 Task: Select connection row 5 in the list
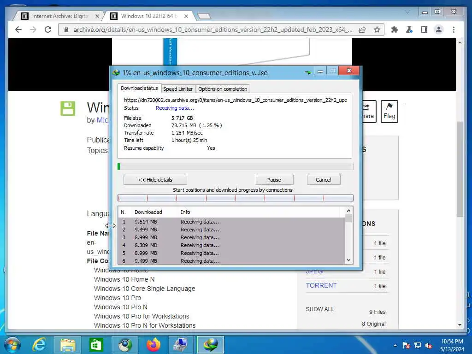[x=231, y=253]
